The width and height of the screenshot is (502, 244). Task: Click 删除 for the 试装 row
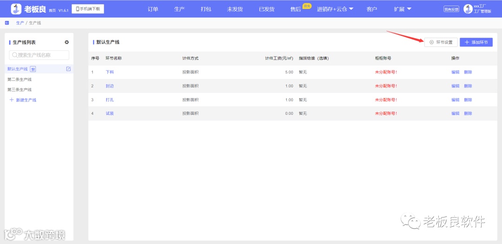[x=468, y=113]
